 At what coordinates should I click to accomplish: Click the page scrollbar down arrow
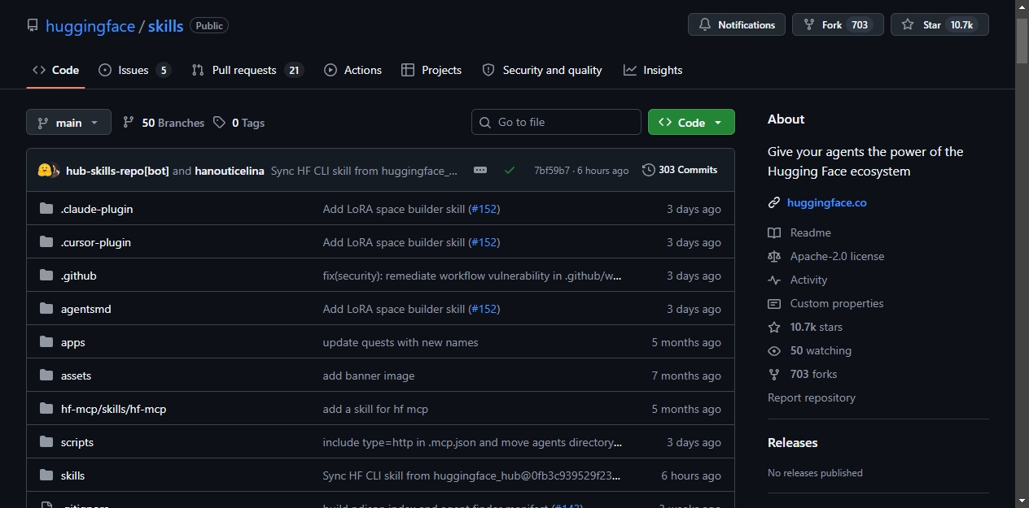1022,501
